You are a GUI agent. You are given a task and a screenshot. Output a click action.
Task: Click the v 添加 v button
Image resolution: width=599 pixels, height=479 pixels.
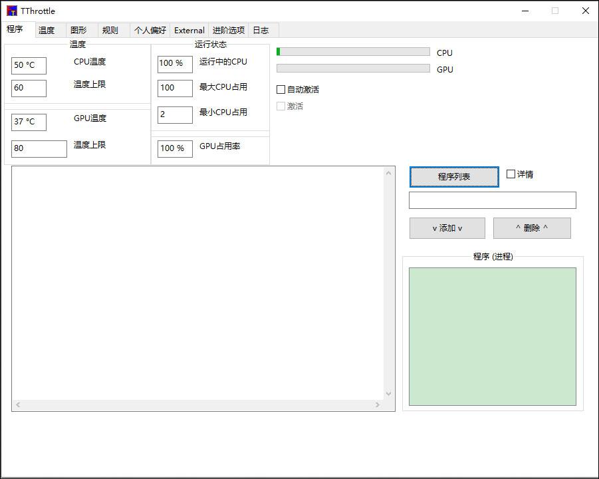[x=447, y=228]
